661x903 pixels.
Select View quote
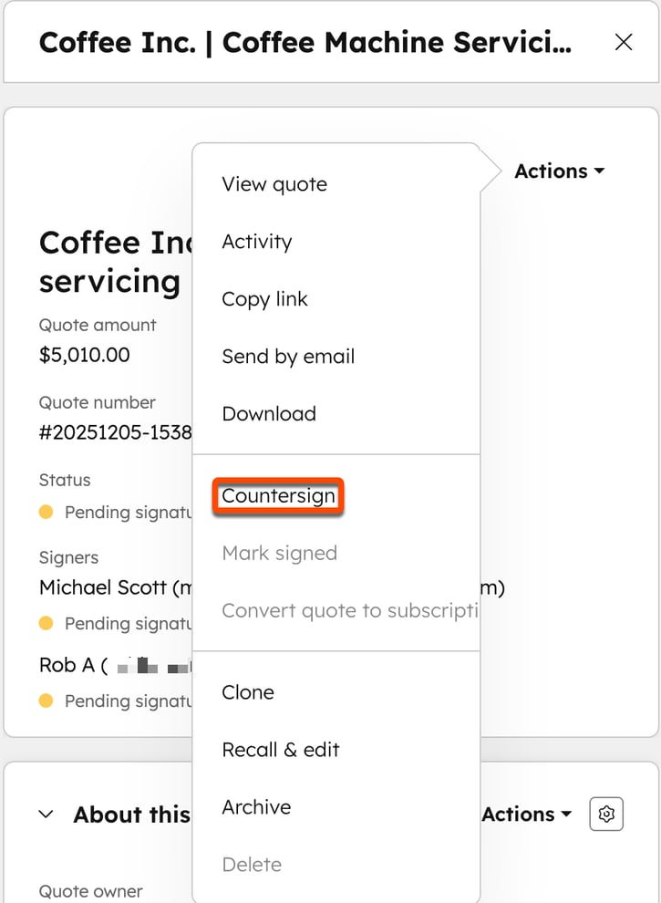[274, 183]
